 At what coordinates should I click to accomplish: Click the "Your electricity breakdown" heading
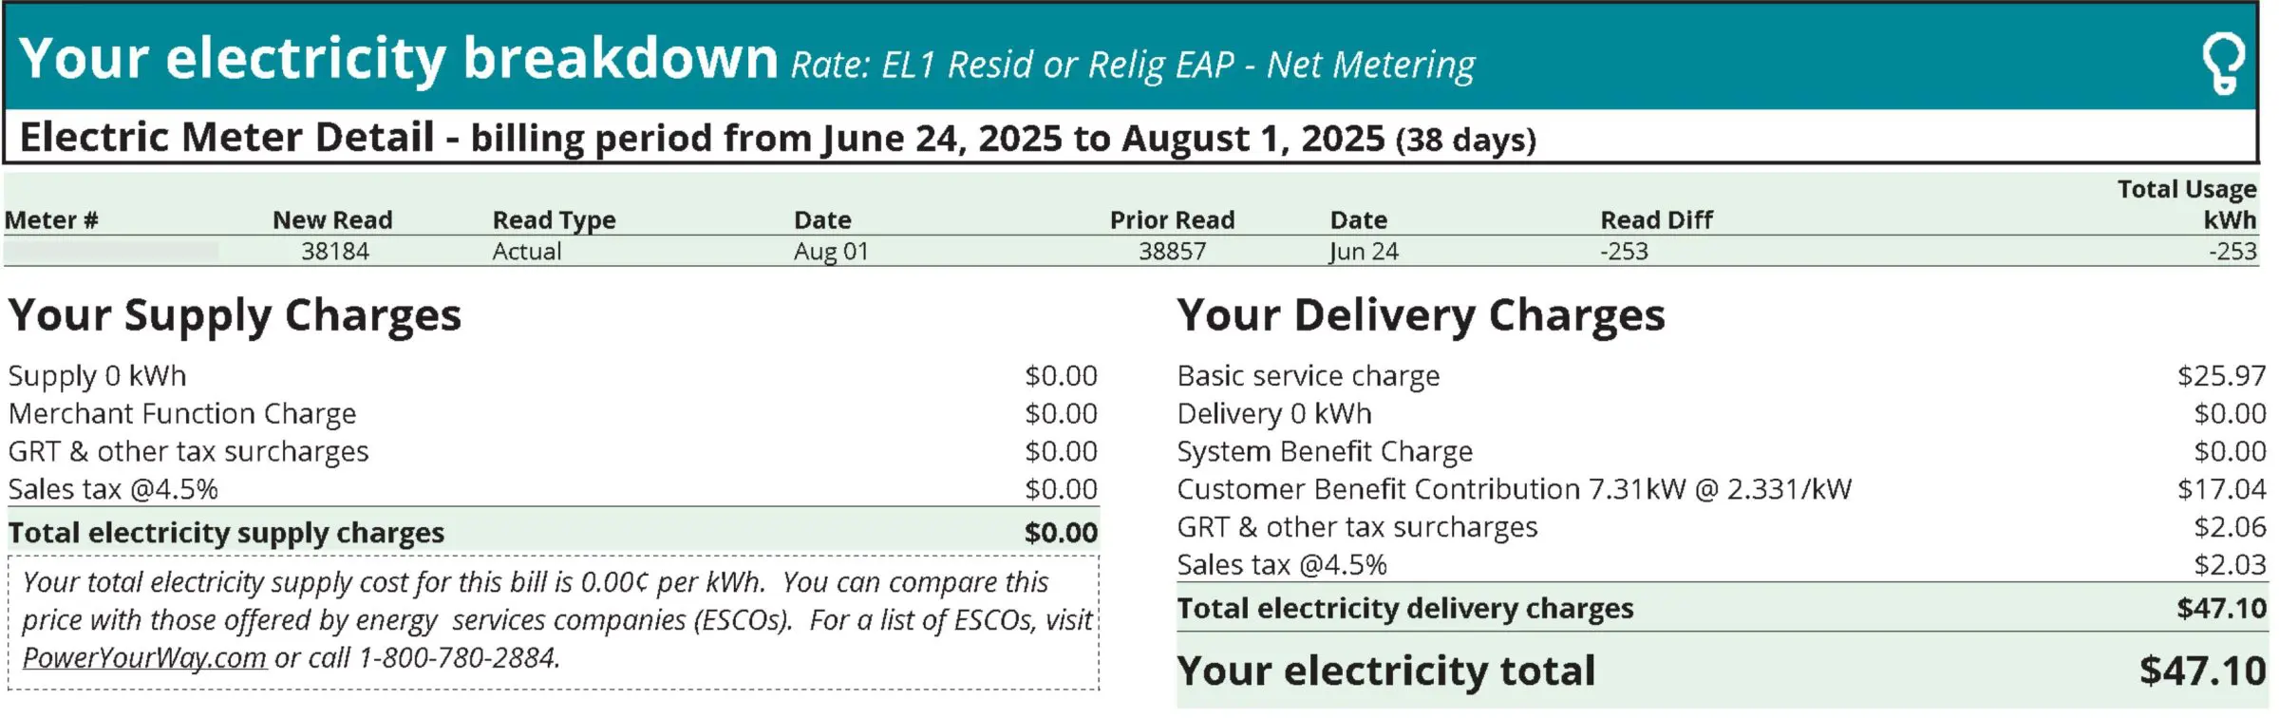pyautogui.click(x=399, y=58)
